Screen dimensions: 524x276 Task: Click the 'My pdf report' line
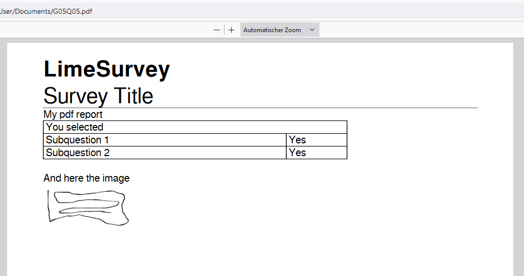(x=73, y=114)
